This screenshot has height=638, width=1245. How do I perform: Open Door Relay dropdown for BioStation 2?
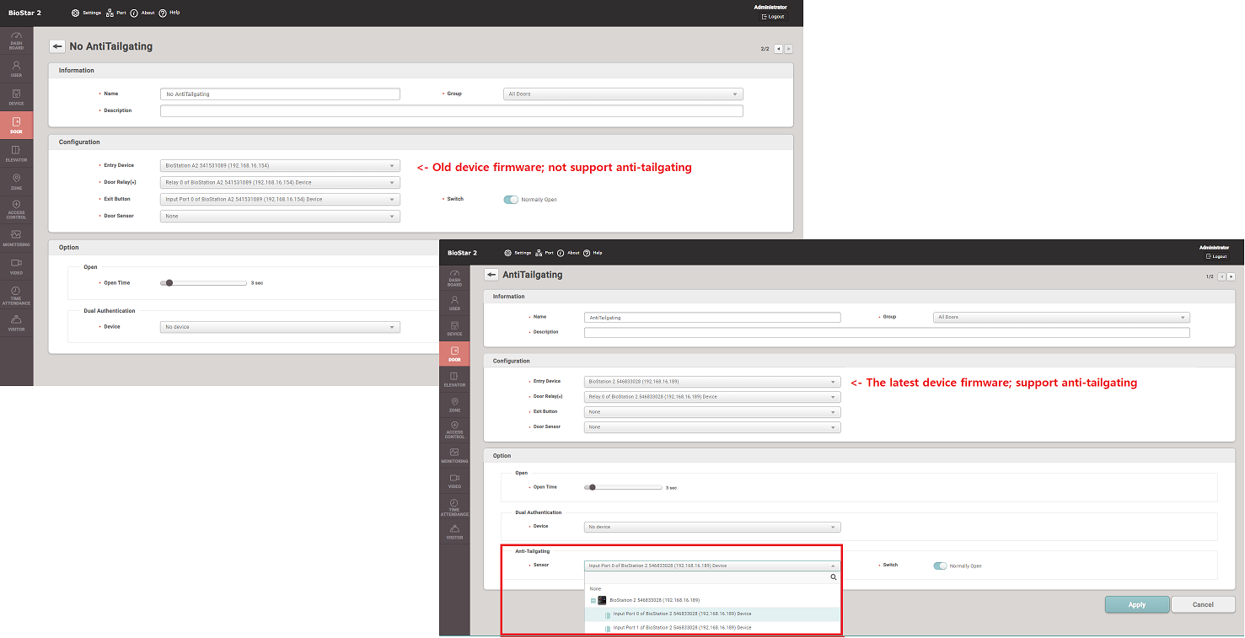712,397
